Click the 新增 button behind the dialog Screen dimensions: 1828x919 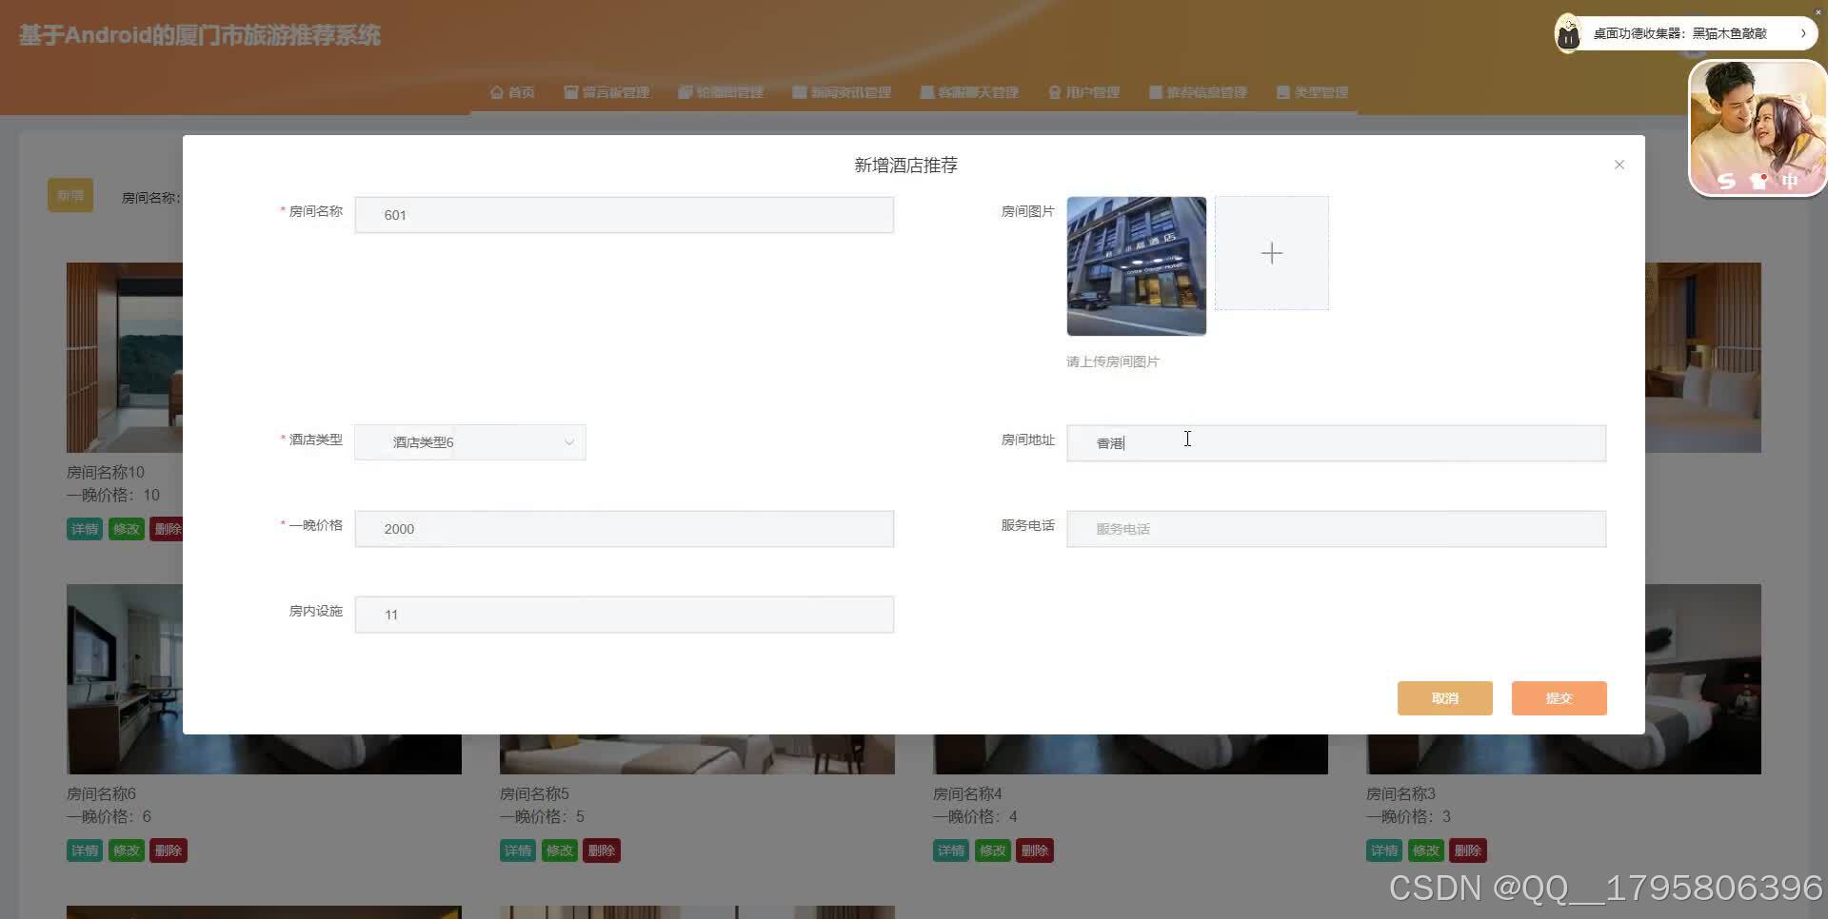[70, 195]
